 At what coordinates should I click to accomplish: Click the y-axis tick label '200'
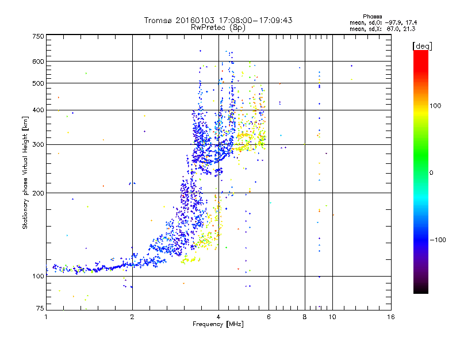(x=39, y=193)
